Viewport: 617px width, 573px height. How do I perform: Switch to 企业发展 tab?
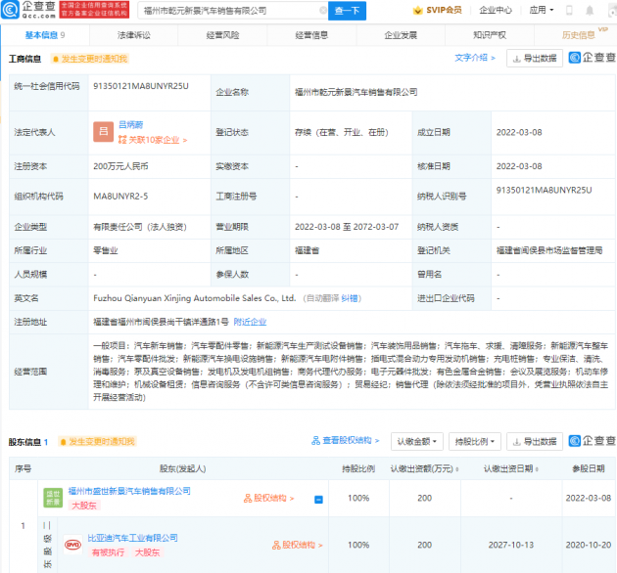pyautogui.click(x=401, y=35)
